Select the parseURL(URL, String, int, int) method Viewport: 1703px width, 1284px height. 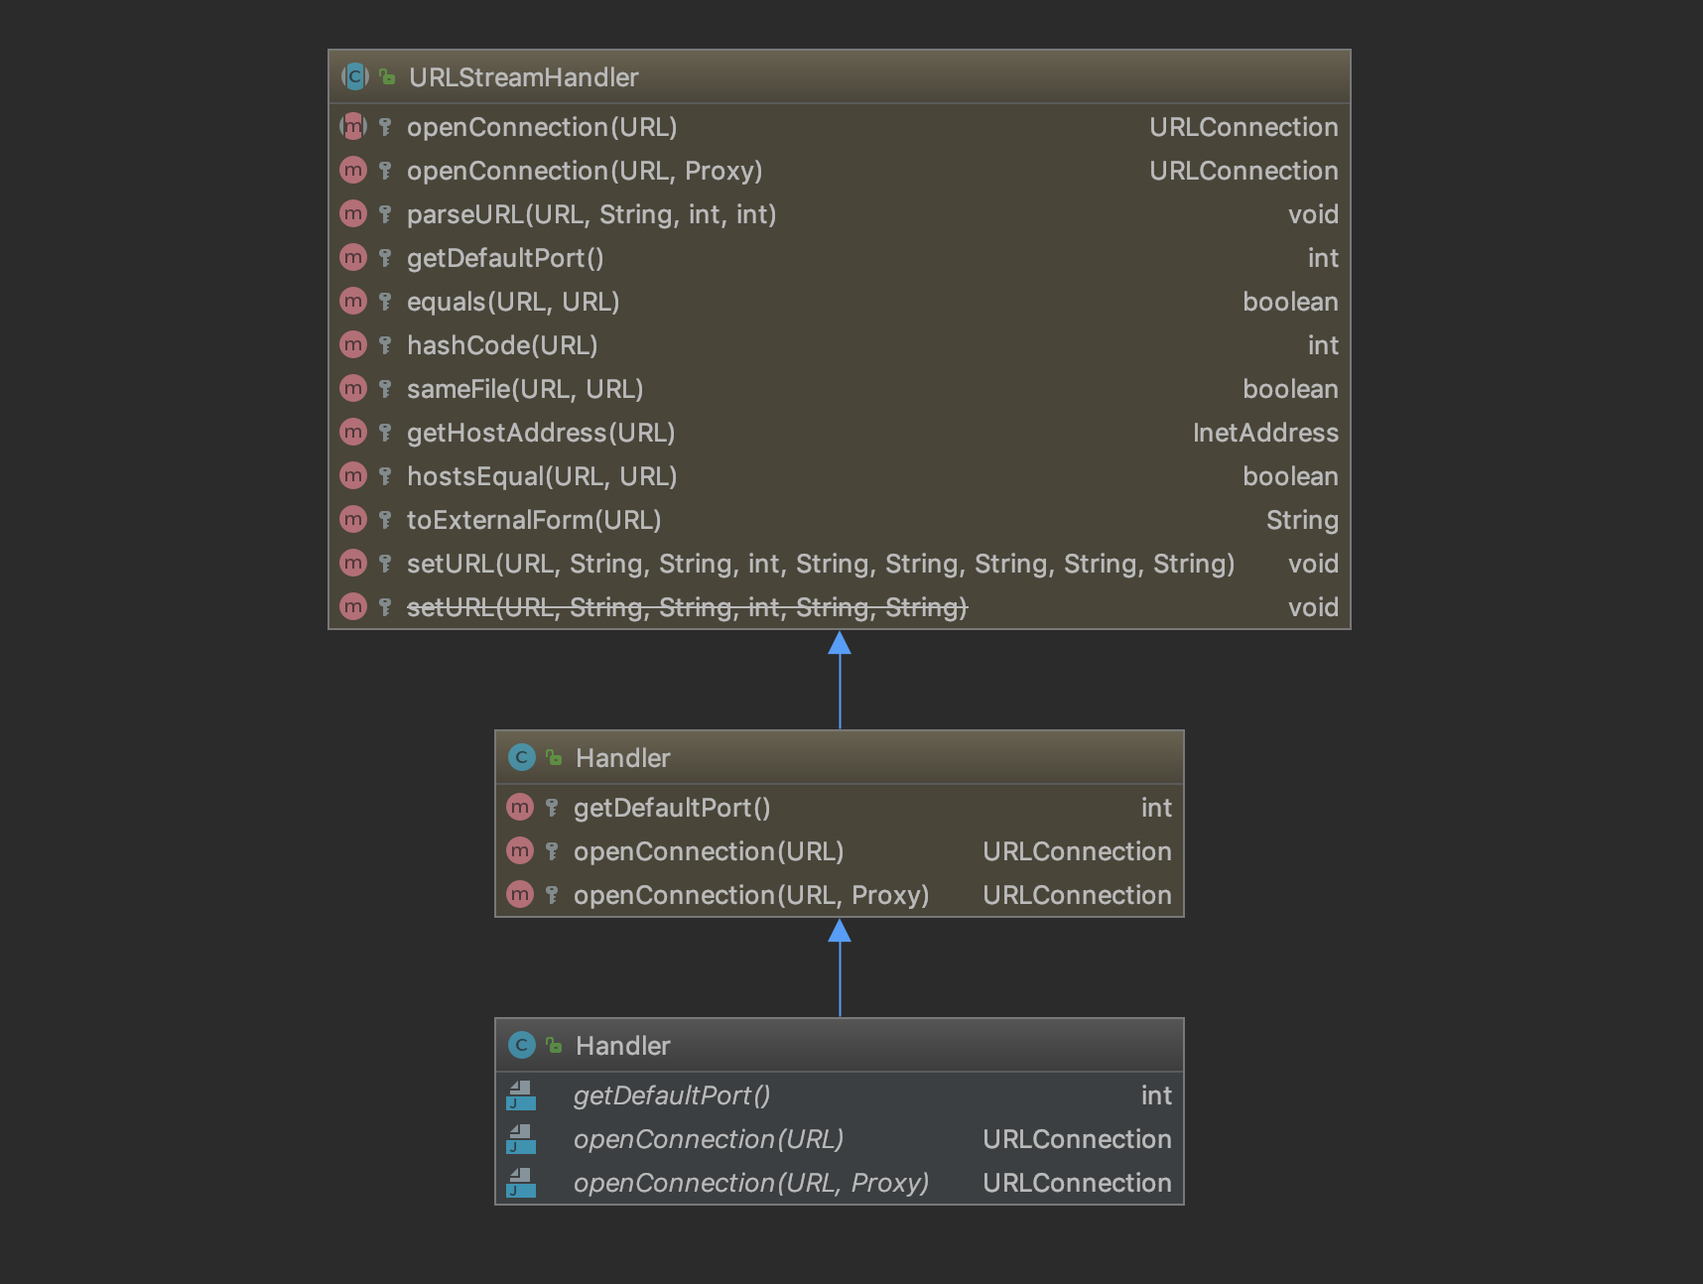591,214
